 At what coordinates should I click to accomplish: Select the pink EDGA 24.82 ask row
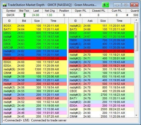[101, 106]
